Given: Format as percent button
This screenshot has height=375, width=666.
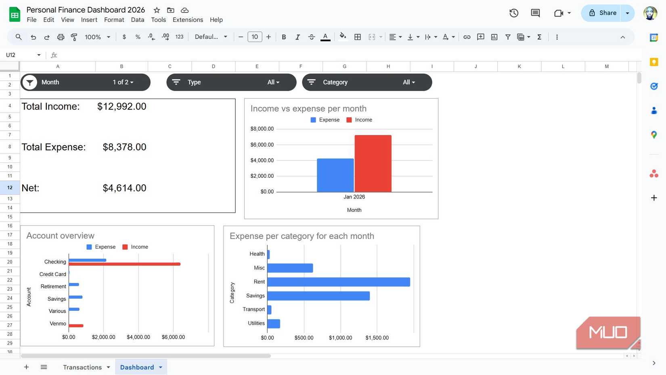Looking at the screenshot, I should pyautogui.click(x=138, y=37).
